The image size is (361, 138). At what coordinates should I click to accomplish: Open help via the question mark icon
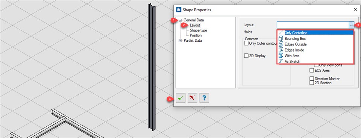point(204,98)
